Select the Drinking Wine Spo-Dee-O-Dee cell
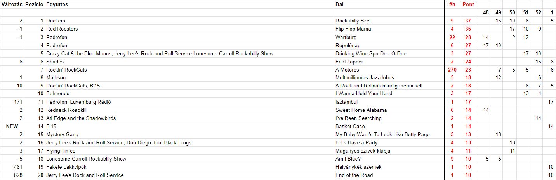Screen dimensions: 556x180 [371, 53]
